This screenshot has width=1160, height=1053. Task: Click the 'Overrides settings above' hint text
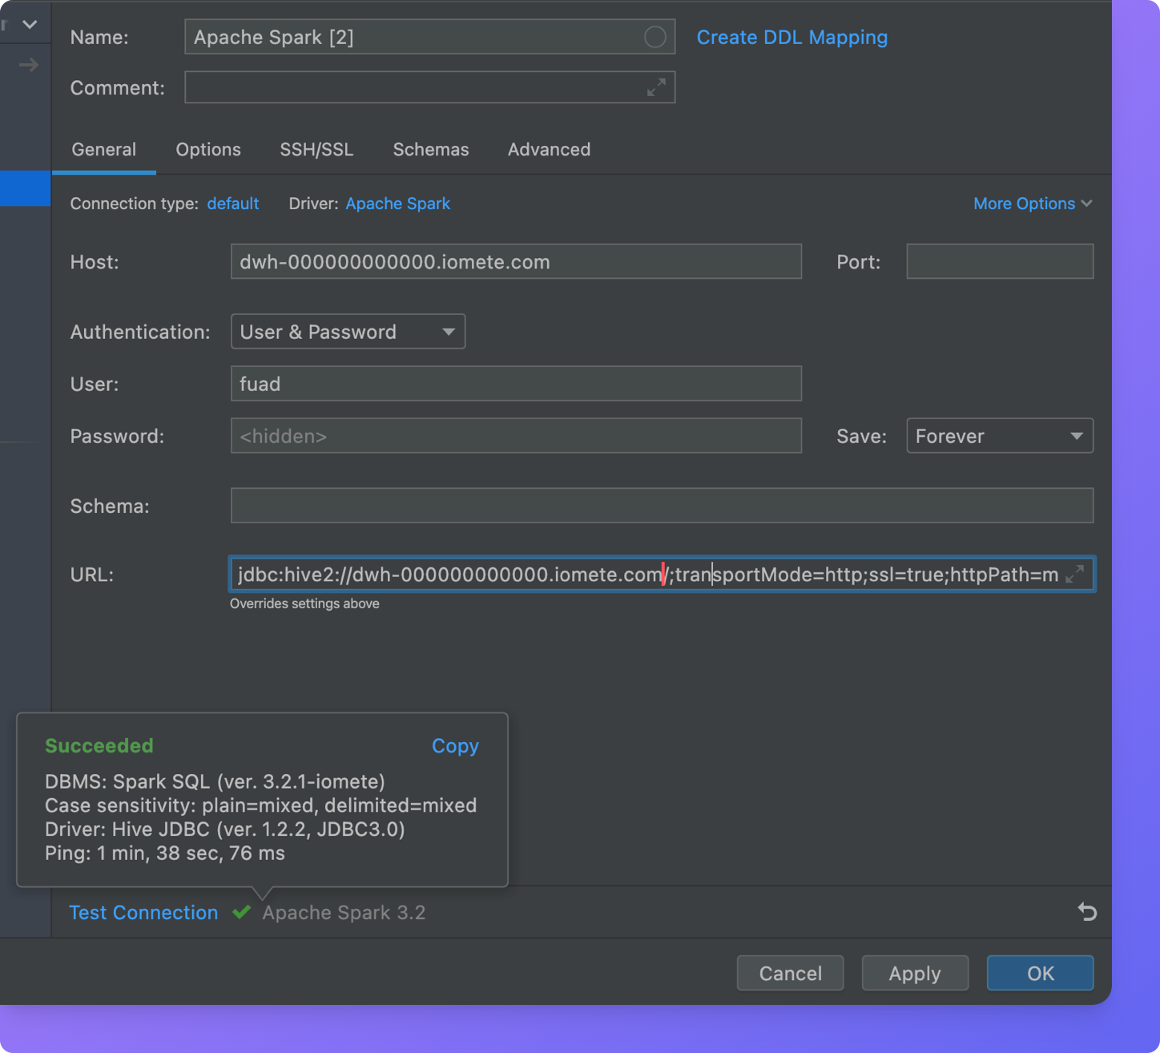point(304,603)
